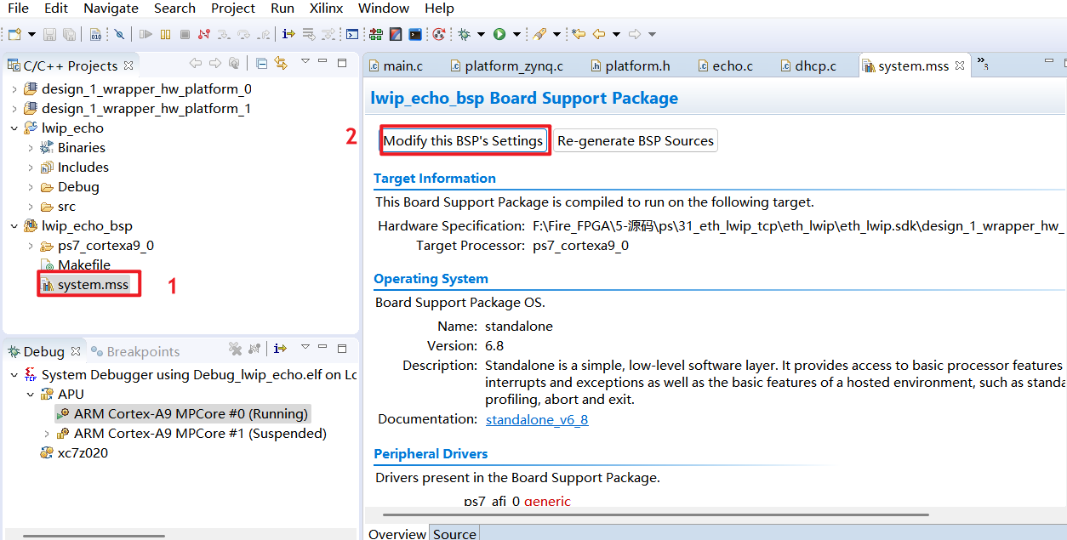Expand ARM Cortex-A9 MPCore #1 node
The width and height of the screenshot is (1067, 540).
pos(47,434)
